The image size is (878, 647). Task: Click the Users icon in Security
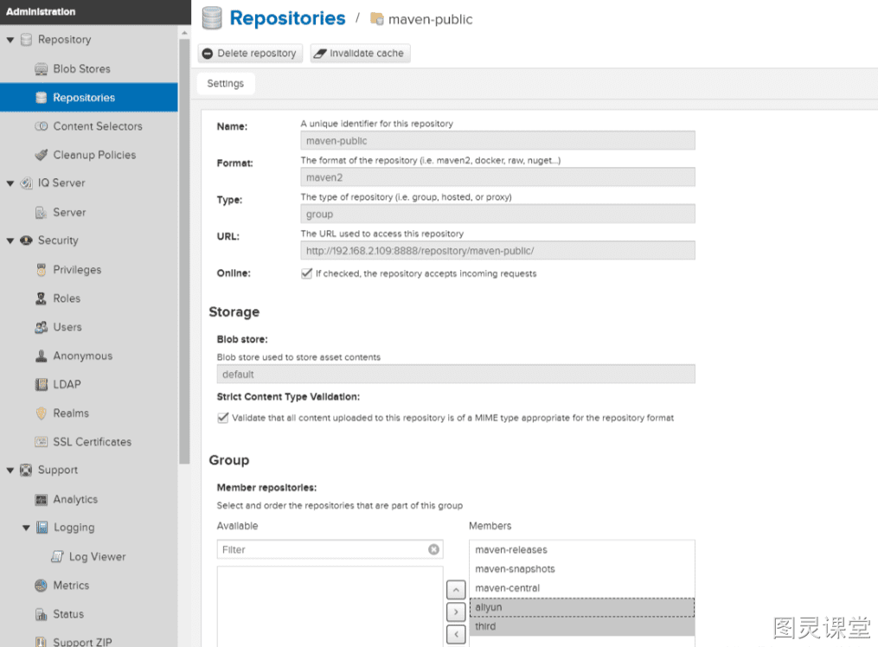click(x=41, y=327)
